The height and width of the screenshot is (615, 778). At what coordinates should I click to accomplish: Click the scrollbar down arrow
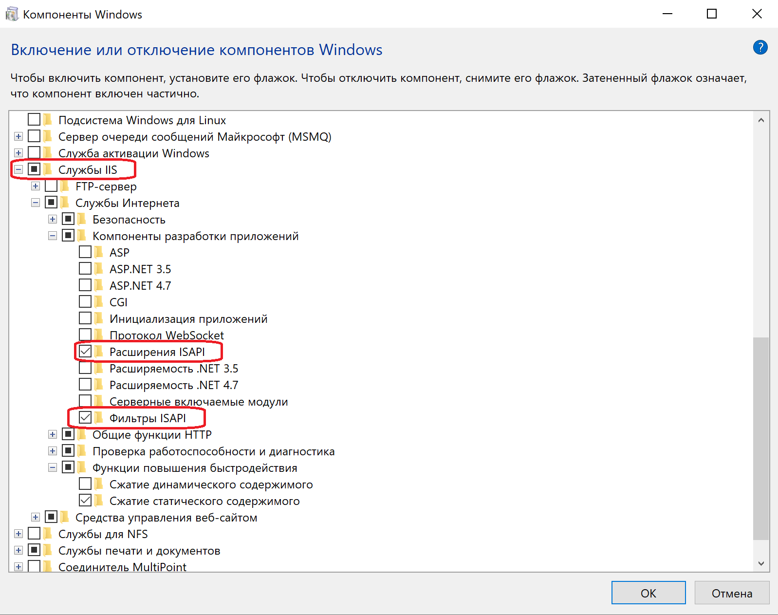tap(761, 563)
